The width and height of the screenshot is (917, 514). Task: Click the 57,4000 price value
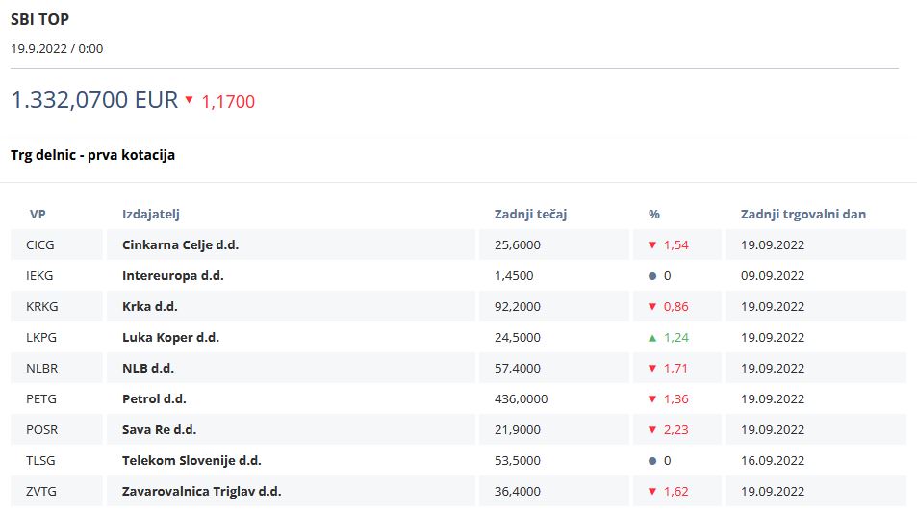(x=518, y=368)
